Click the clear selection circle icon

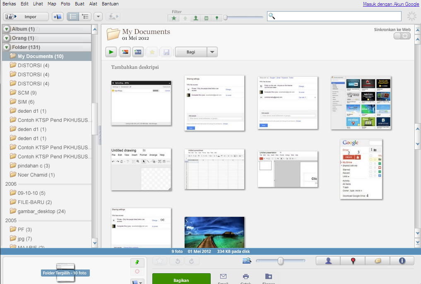[x=137, y=272]
